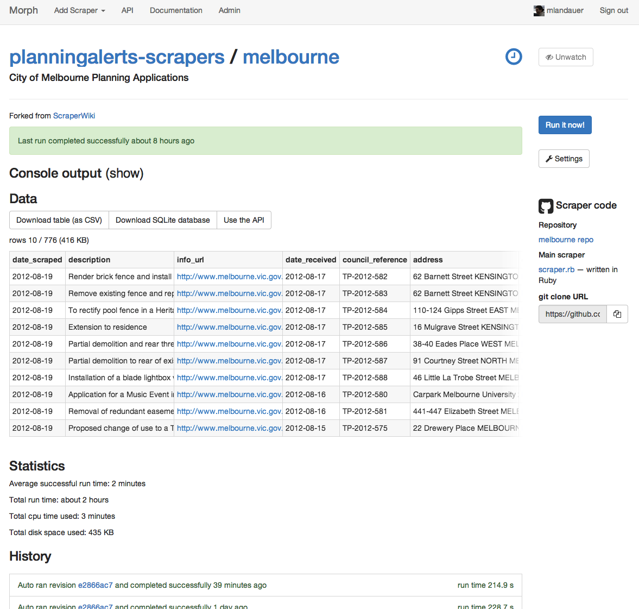The width and height of the screenshot is (639, 609).
Task: Click the 'Last run completed successfully' alert
Action: (x=265, y=141)
